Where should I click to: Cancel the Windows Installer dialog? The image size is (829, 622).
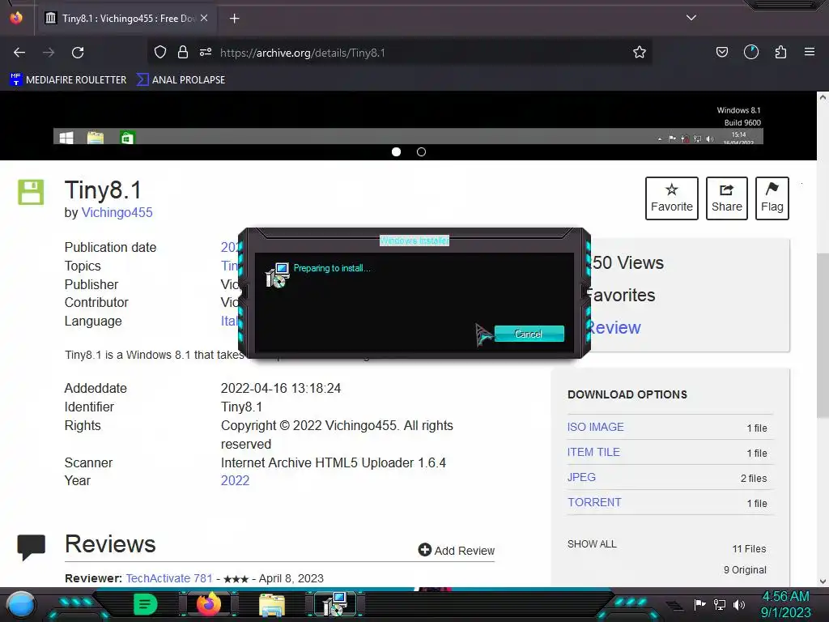(x=529, y=334)
